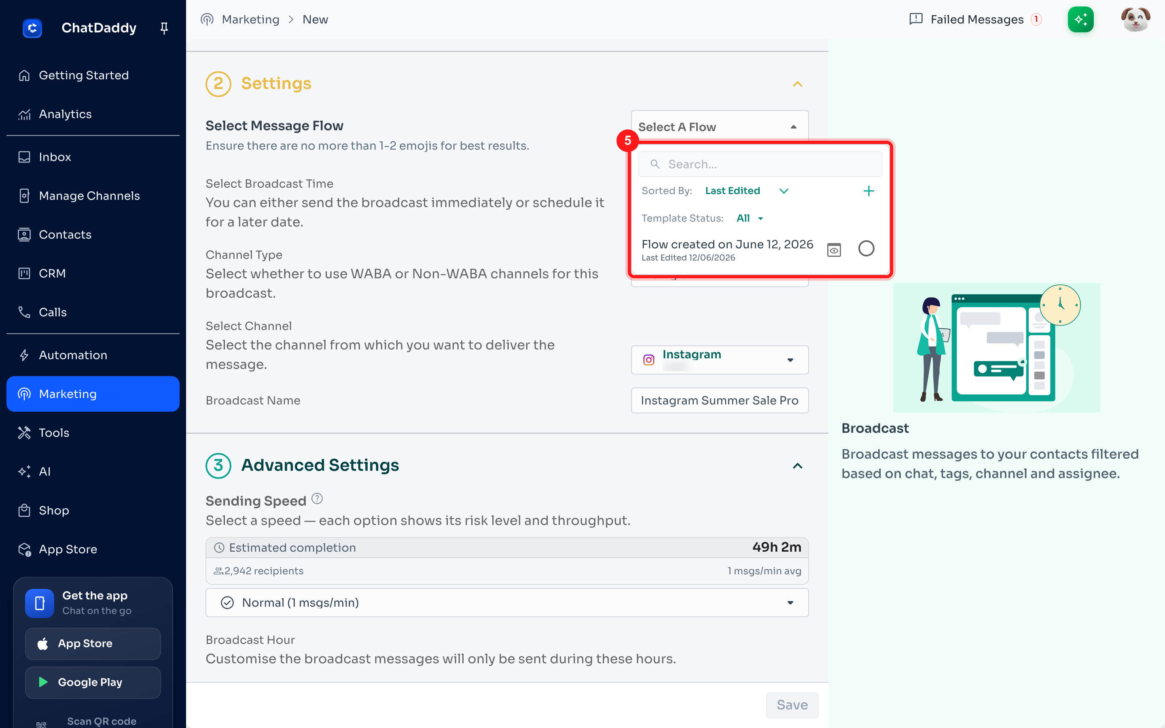The height and width of the screenshot is (728, 1165).
Task: Click the recipients people icon
Action: (218, 571)
